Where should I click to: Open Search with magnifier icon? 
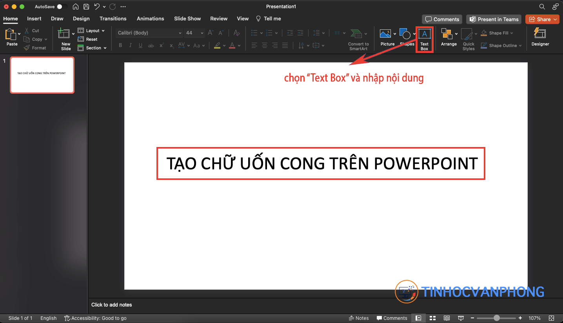(542, 7)
